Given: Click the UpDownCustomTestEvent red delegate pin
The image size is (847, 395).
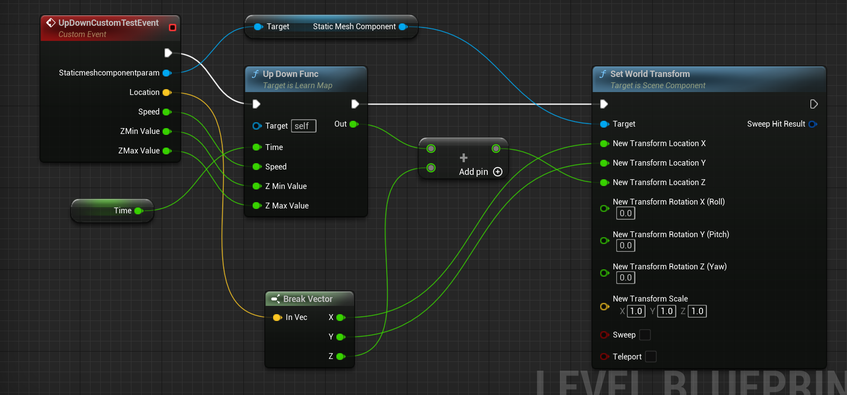Looking at the screenshot, I should pyautogui.click(x=172, y=28).
